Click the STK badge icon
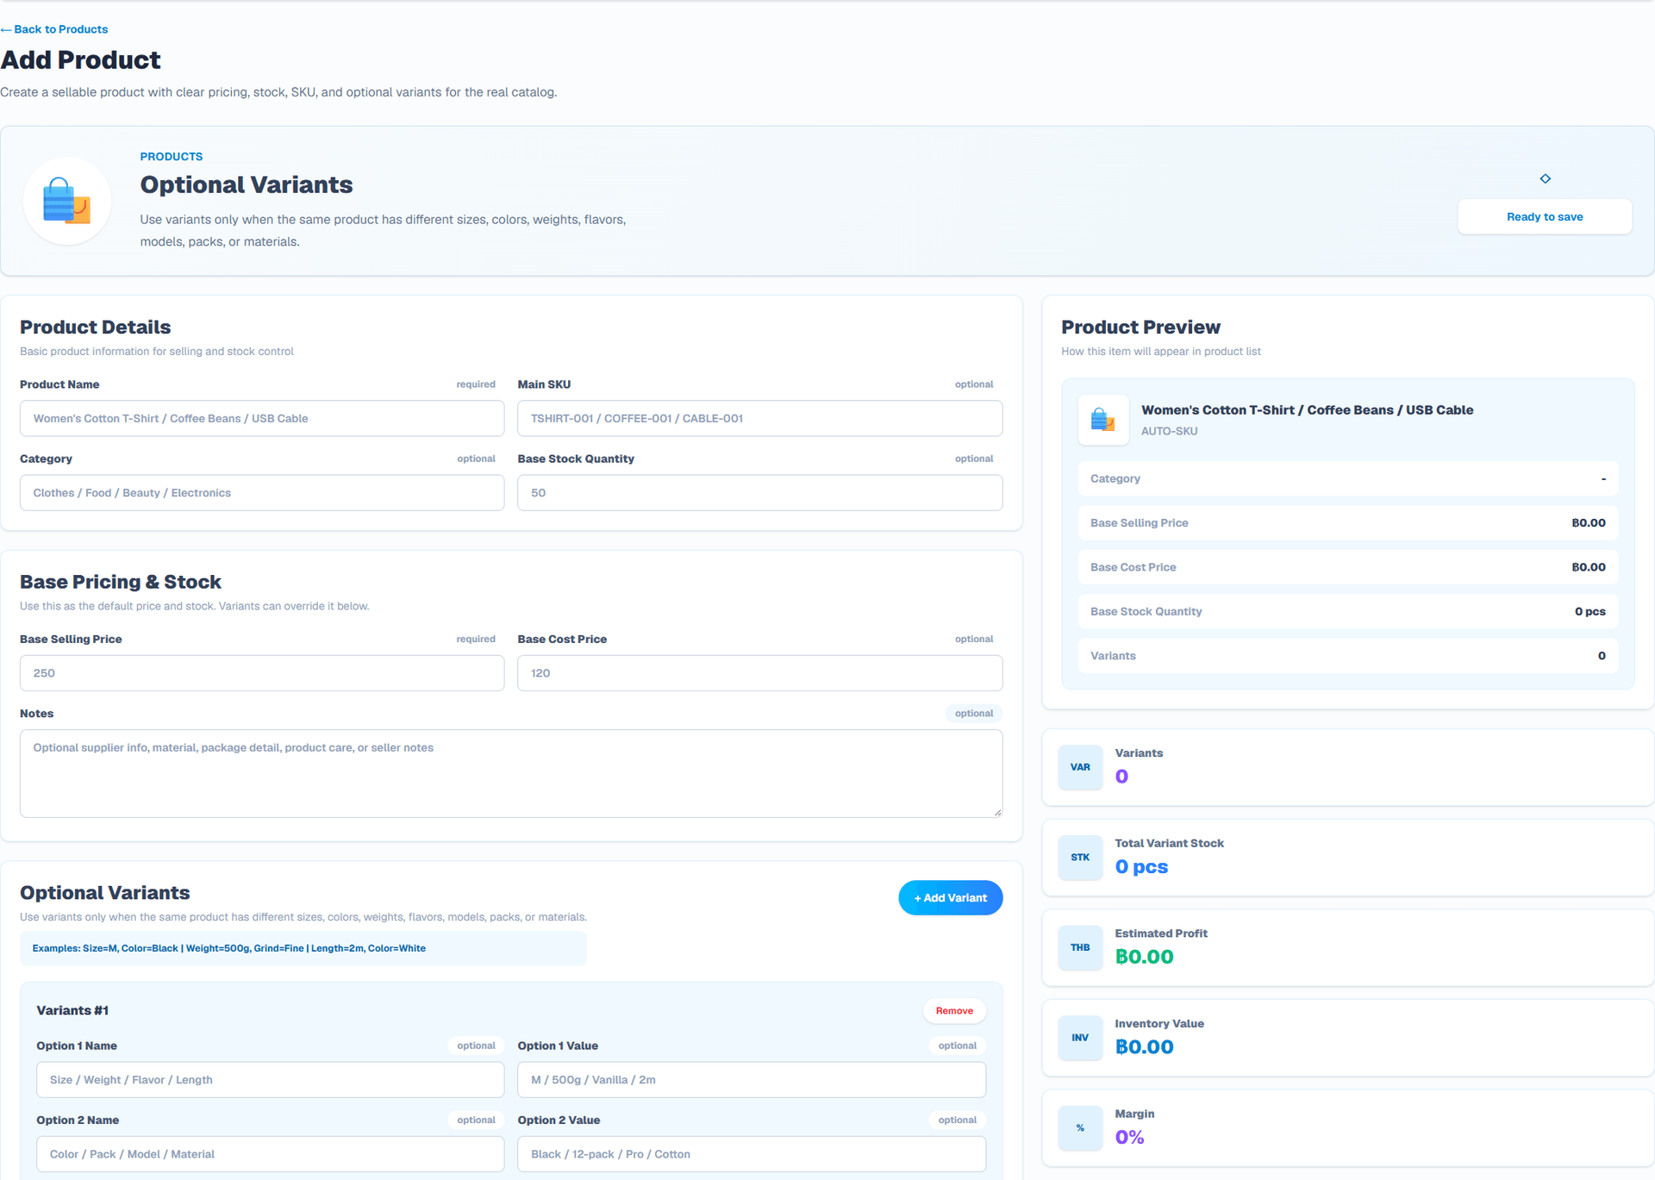Viewport: 1655px width, 1180px height. 1080,858
